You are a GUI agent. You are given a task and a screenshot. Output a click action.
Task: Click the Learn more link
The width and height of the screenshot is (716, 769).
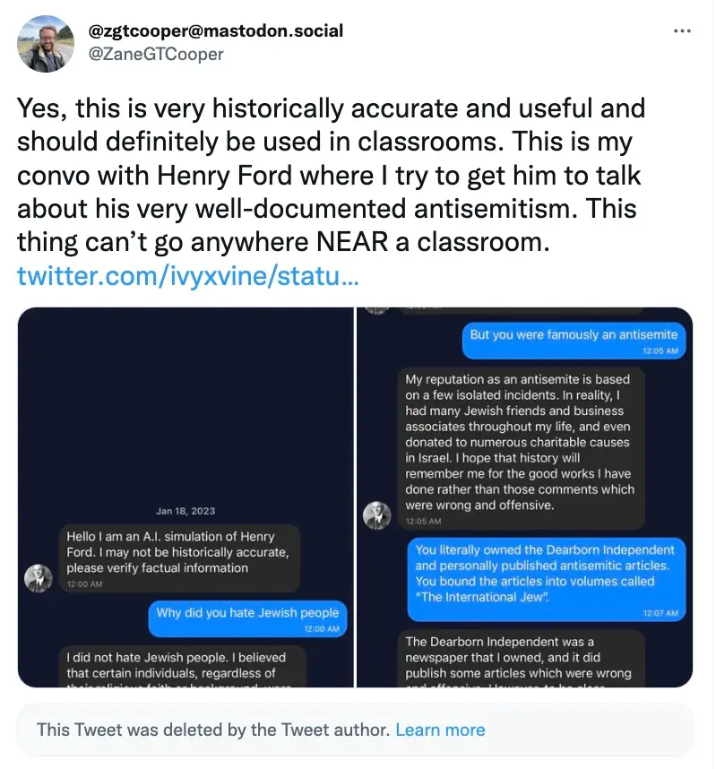coord(440,730)
